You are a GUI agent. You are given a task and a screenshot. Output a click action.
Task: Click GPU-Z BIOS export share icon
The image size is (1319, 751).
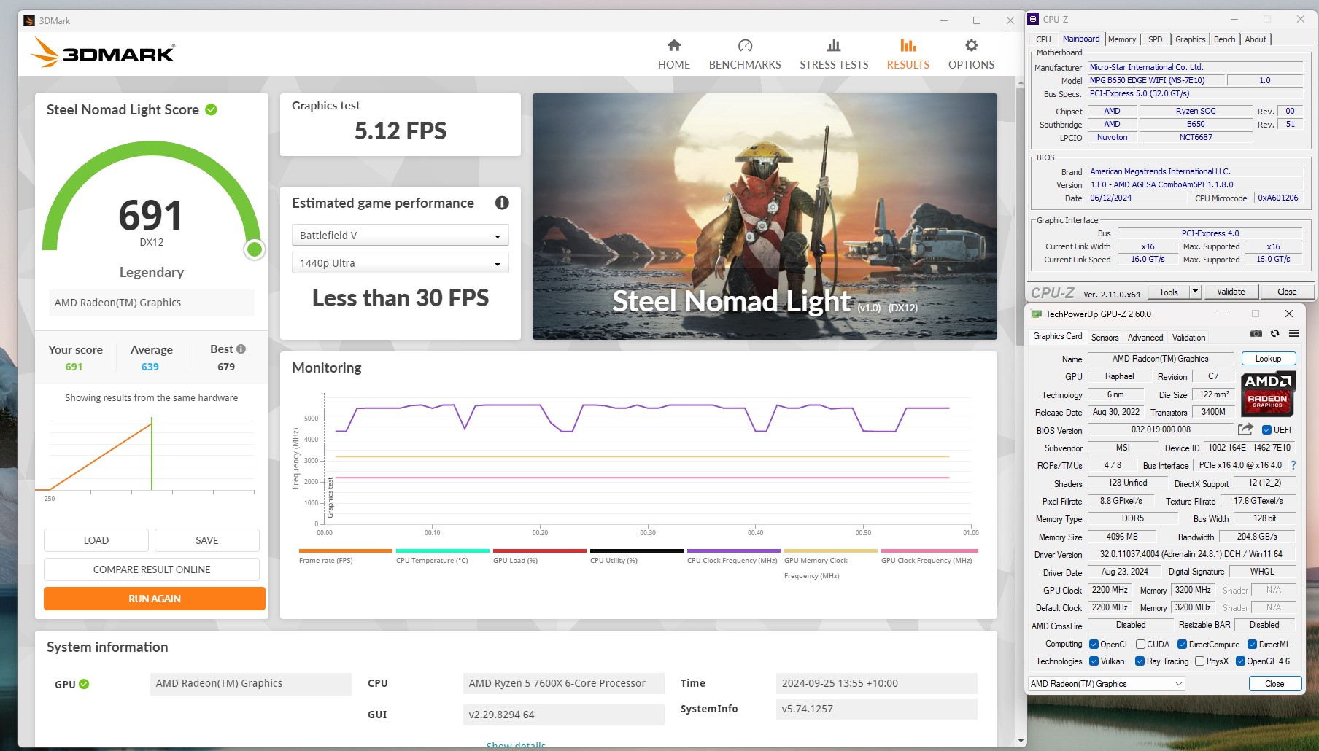[x=1245, y=429]
